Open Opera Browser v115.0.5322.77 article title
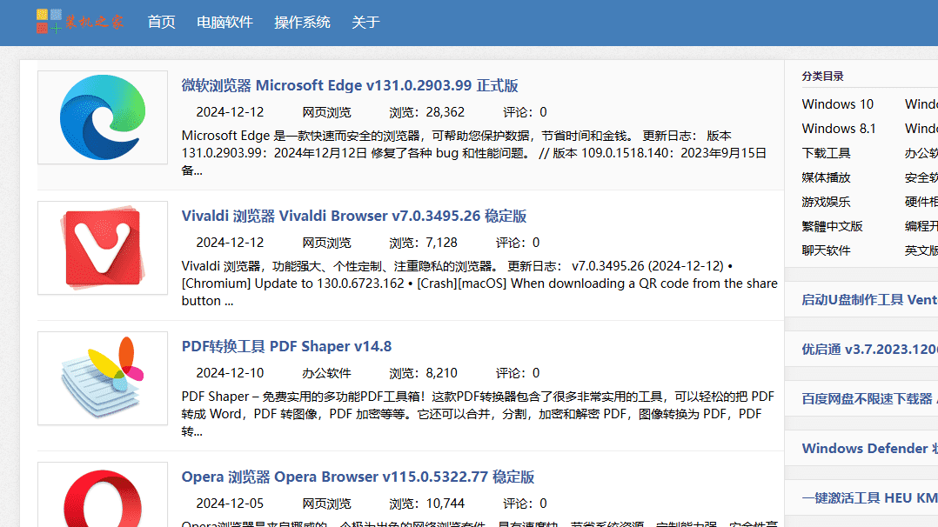 (358, 477)
